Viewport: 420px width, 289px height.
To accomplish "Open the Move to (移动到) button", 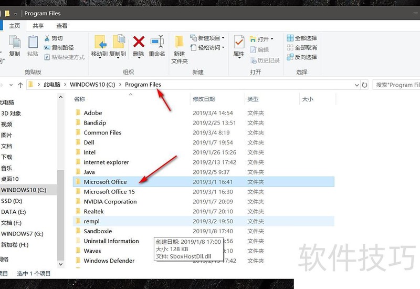I will [x=99, y=46].
